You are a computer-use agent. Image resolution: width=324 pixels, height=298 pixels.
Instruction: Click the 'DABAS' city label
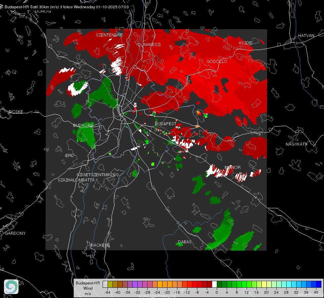(185, 242)
